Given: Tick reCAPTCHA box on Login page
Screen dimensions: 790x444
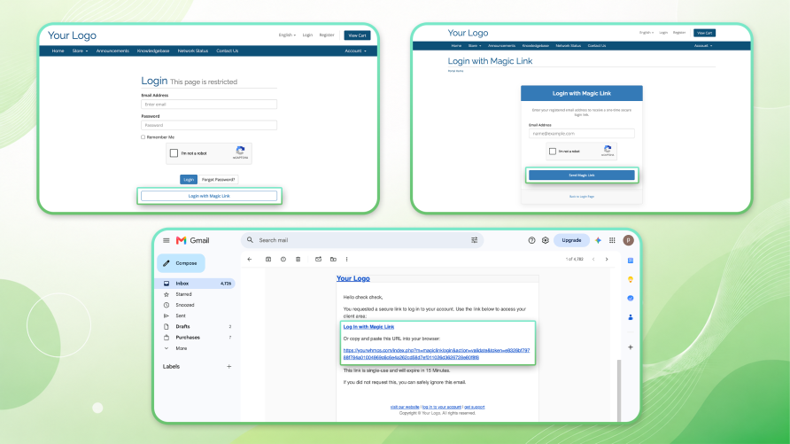Looking at the screenshot, I should tap(174, 153).
